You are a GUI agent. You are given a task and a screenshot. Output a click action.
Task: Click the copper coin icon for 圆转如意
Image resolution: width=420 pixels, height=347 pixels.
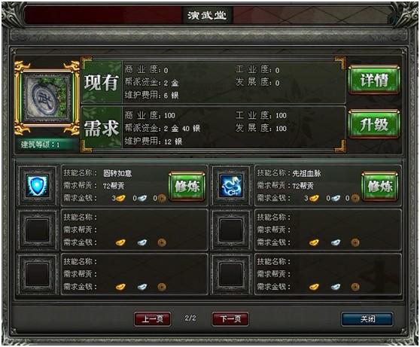point(162,198)
